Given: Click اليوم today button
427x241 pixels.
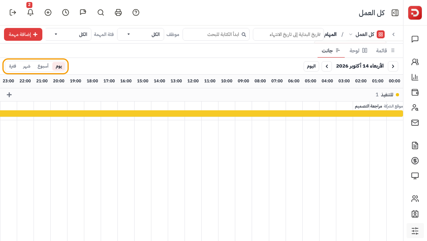Looking at the screenshot, I should point(311,66).
